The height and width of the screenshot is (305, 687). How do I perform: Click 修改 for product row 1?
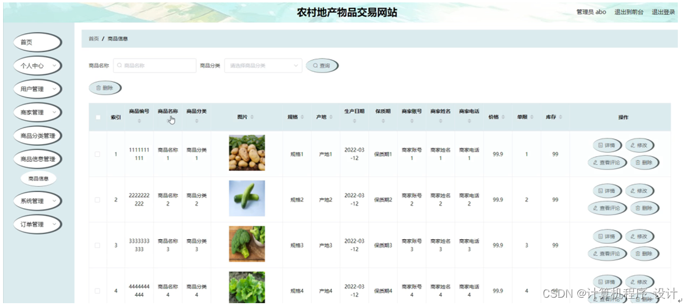point(639,145)
